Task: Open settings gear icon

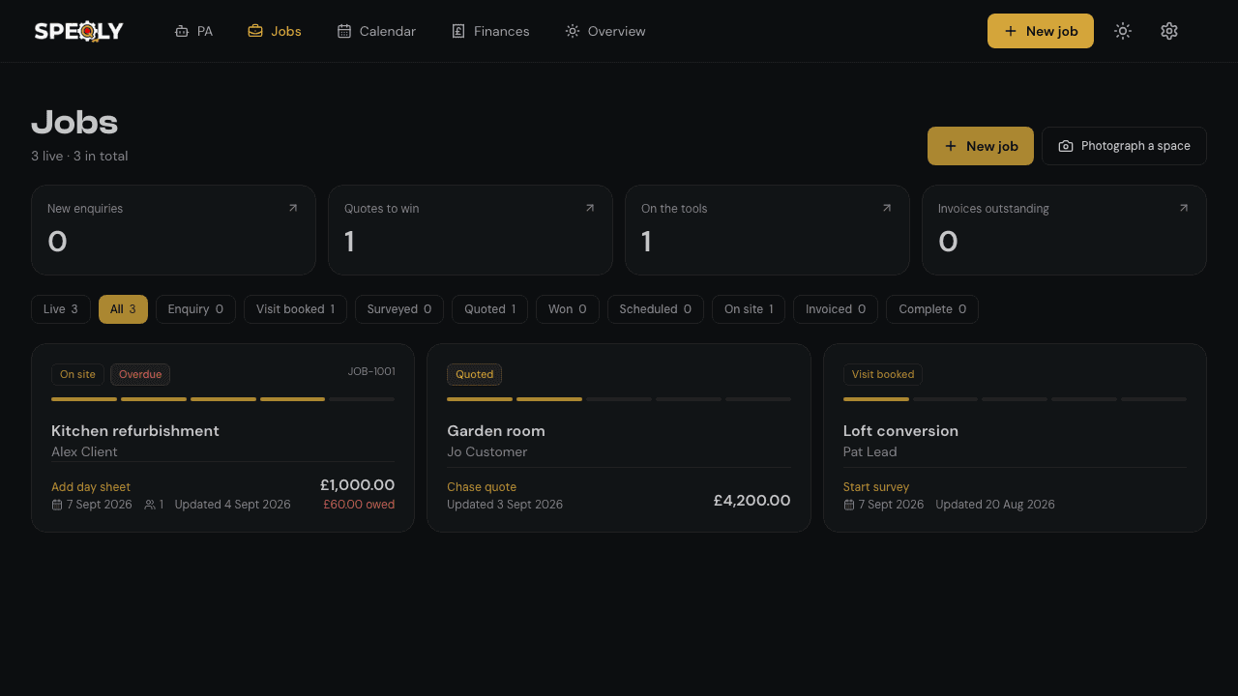Action: [1169, 31]
